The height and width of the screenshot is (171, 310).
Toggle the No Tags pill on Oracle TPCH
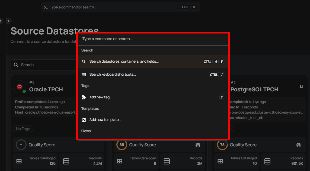[x=23, y=129]
